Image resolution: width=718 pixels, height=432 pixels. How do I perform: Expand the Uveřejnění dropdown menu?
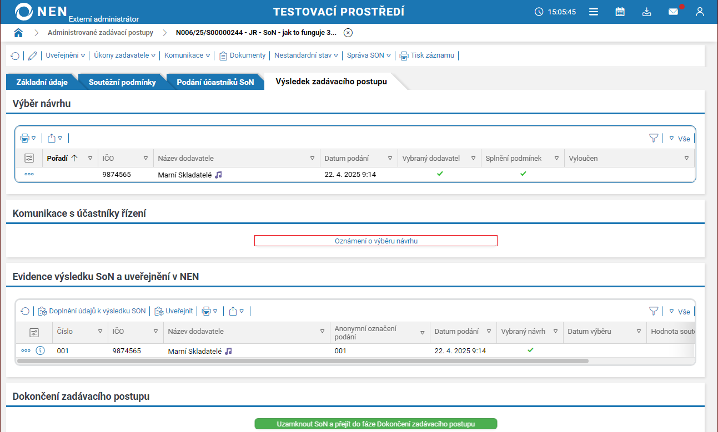coord(65,55)
